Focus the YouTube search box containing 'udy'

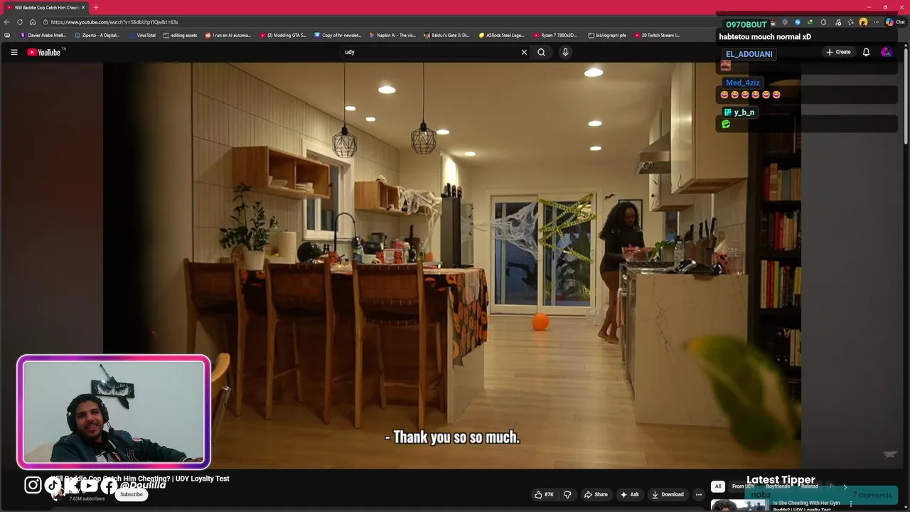coord(430,52)
